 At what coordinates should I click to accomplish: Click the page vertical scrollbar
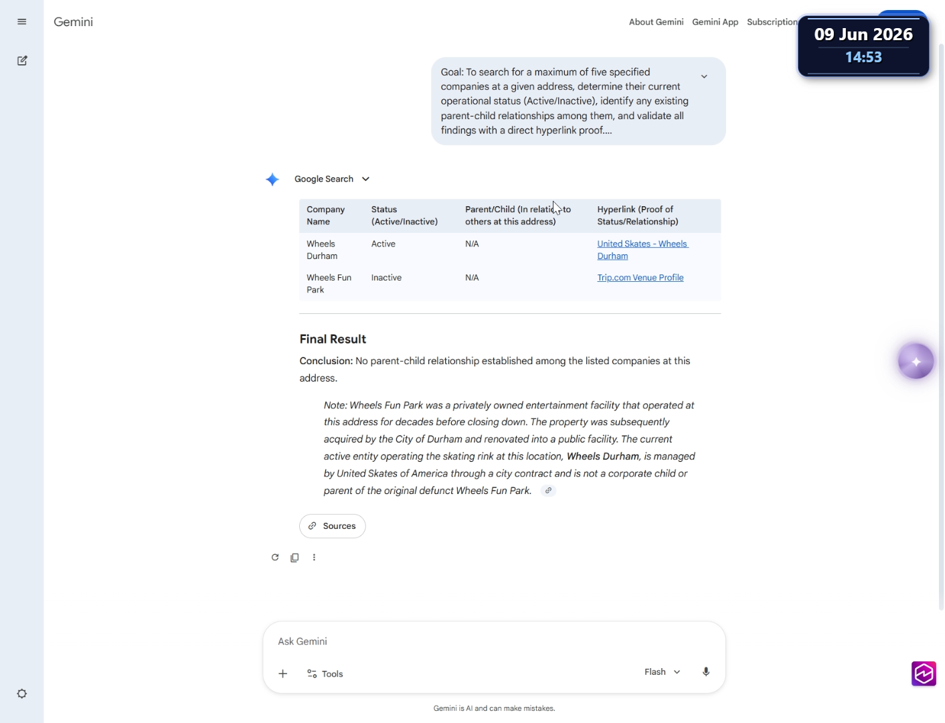941,327
